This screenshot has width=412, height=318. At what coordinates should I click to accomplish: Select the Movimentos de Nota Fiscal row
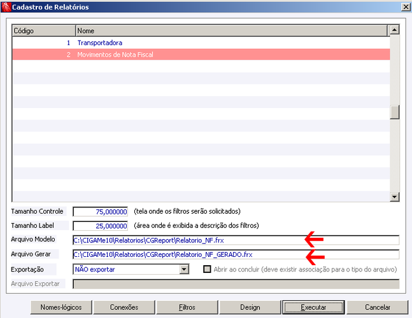[201, 55]
